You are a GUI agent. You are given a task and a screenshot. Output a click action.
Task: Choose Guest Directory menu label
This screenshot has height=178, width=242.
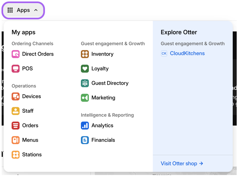[x=110, y=83]
